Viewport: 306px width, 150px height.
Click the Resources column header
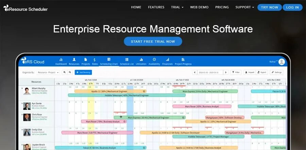[36, 82]
